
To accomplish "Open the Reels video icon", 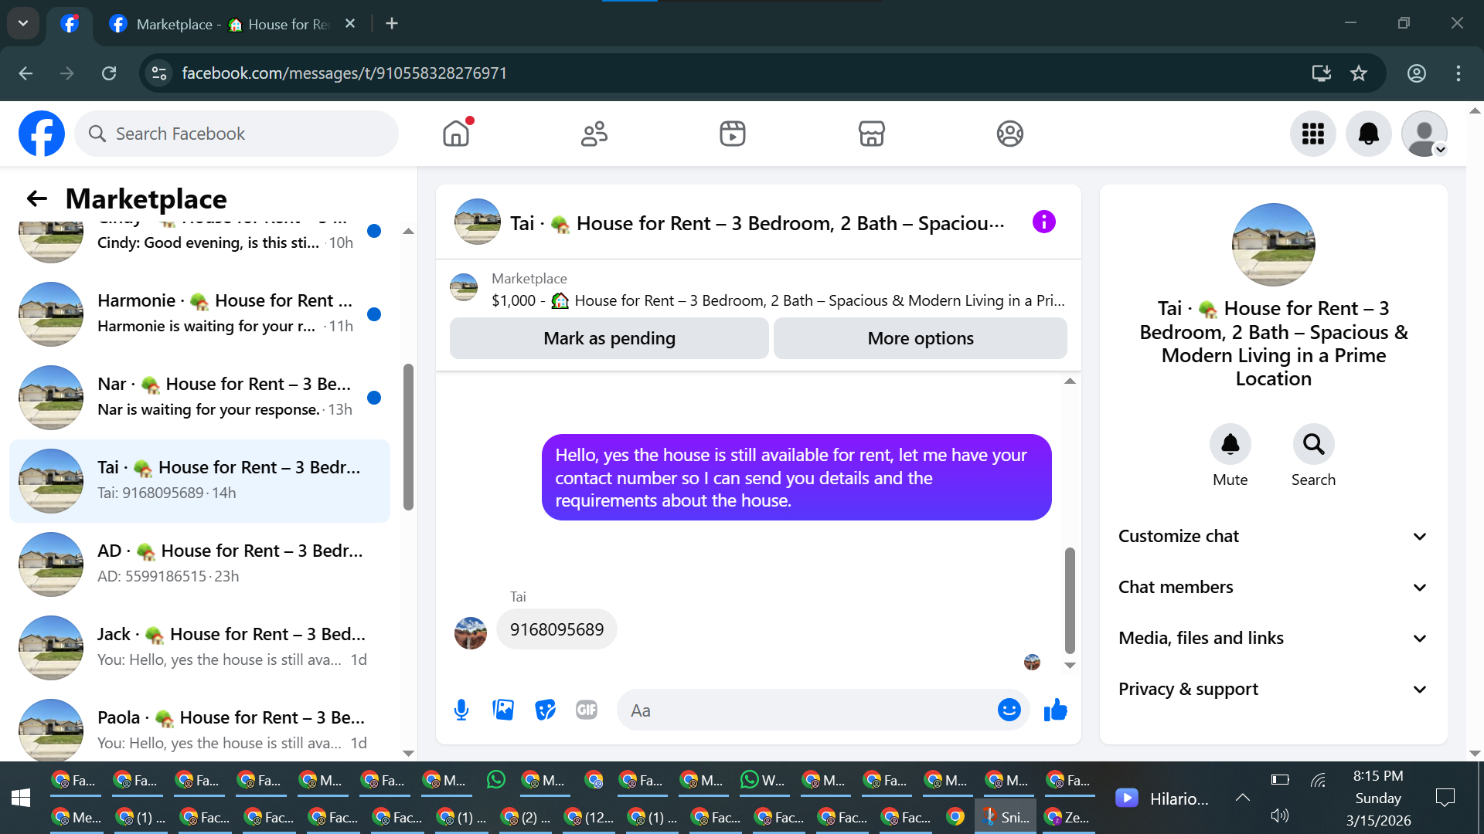I will [733, 134].
